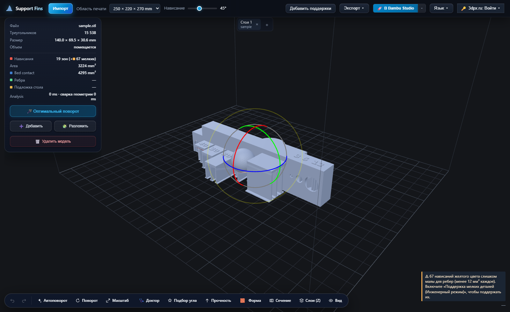The height and width of the screenshot is (312, 510).
Task: Open the Подбор угла tool
Action: point(182,301)
